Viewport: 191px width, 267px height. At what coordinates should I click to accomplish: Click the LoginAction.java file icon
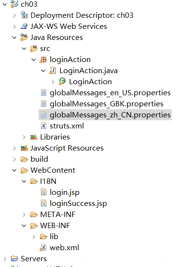pyautogui.click(x=53, y=71)
